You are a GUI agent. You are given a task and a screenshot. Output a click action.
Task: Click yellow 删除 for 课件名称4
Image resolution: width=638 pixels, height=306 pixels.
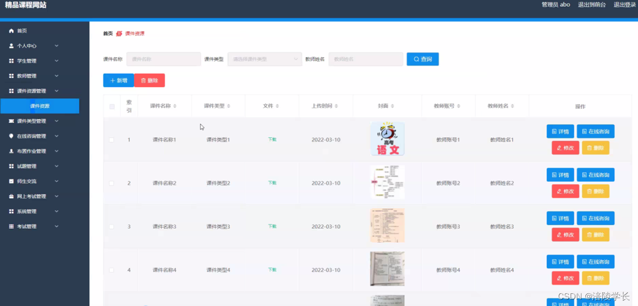595,278
